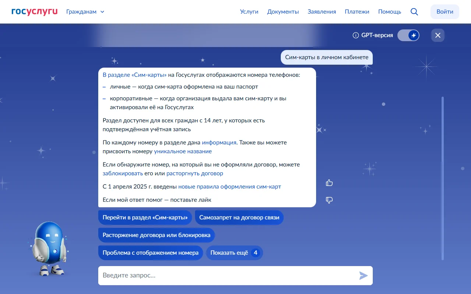
Task: Open the расторгнуть договор link
Action: tap(195, 173)
